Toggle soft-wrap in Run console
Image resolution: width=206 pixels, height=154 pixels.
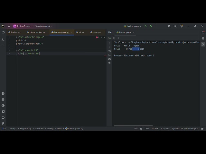point(109,51)
